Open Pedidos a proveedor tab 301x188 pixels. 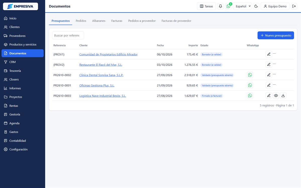(x=142, y=21)
